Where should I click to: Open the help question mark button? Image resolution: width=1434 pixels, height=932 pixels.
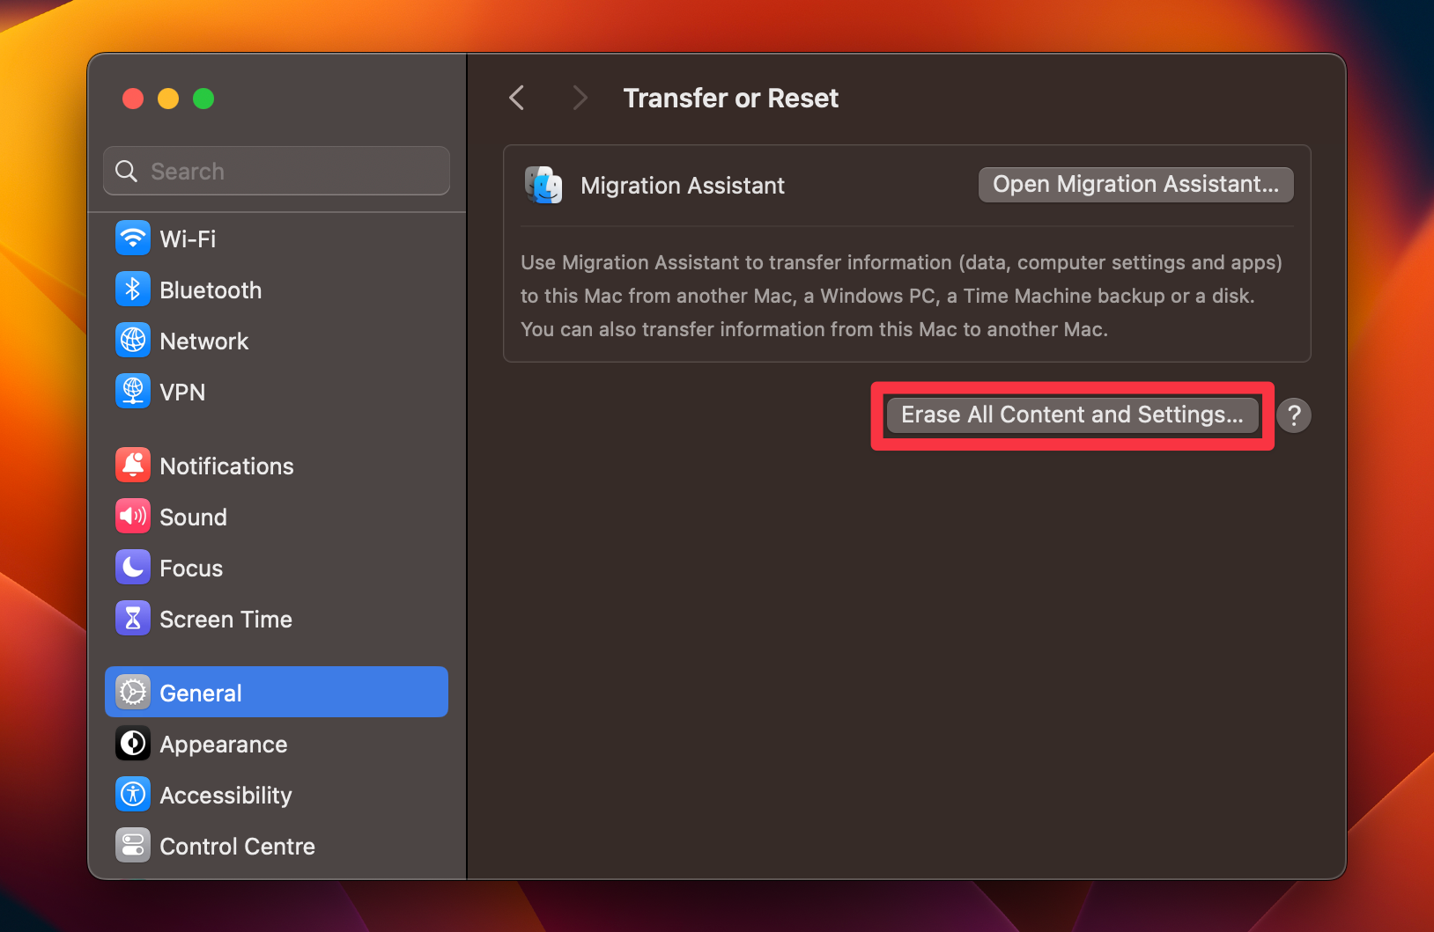[x=1293, y=415]
